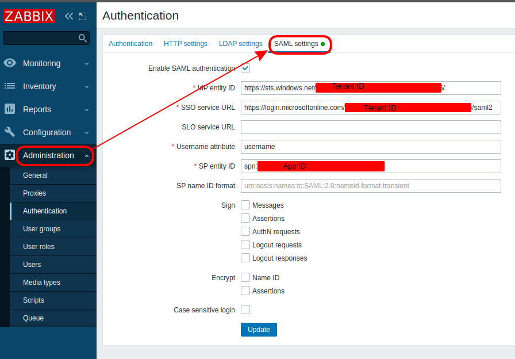Click the IdP entity ID field
Image resolution: width=515 pixels, height=359 pixels.
[371, 88]
